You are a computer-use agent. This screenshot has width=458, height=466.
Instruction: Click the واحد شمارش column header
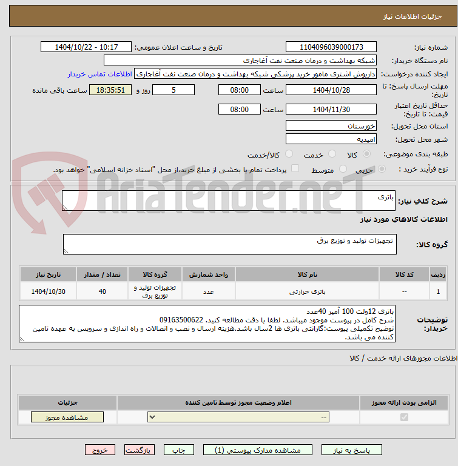(208, 275)
